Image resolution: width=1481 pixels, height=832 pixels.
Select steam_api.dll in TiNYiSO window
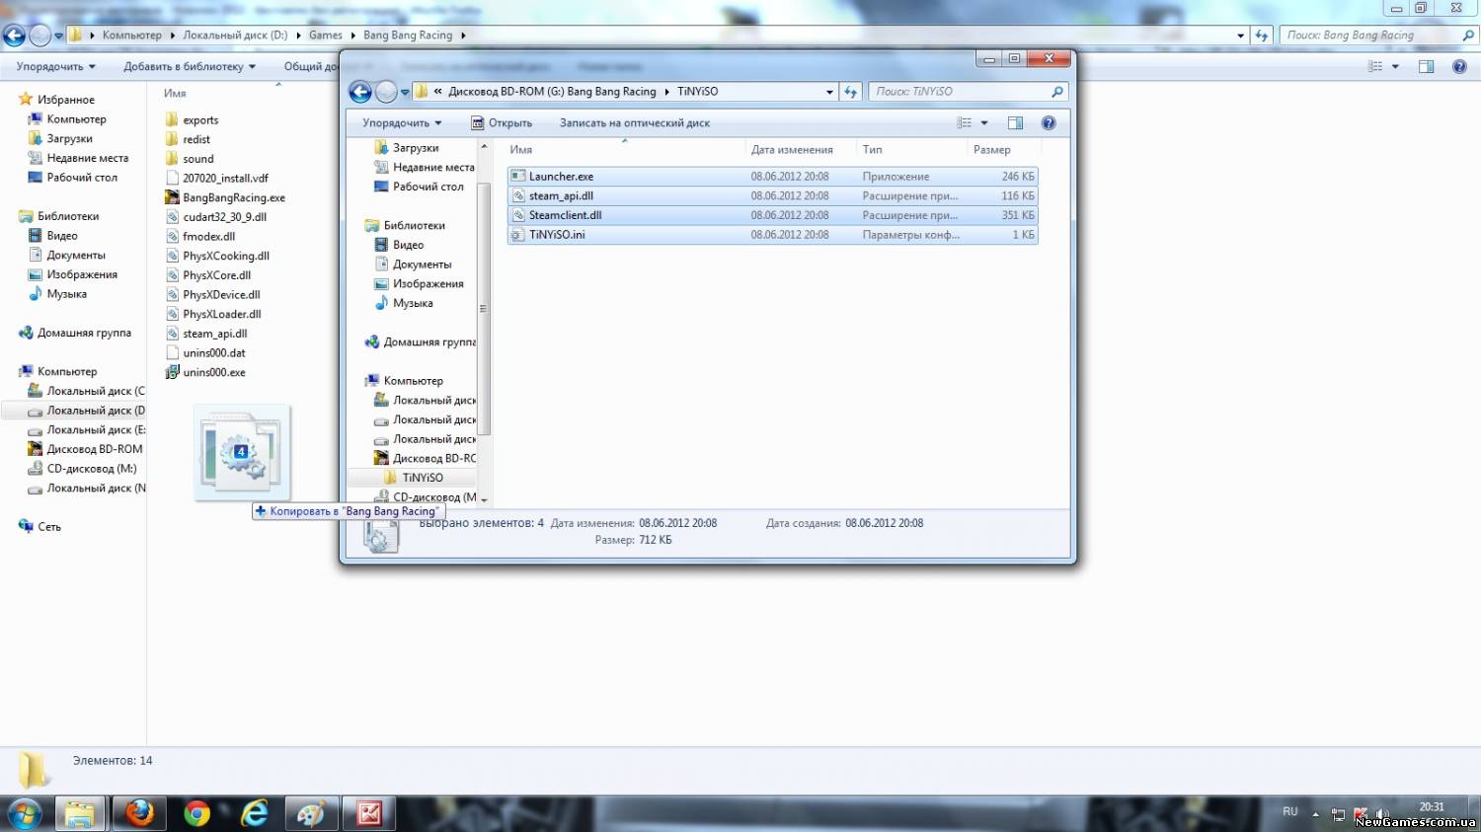coord(772,195)
